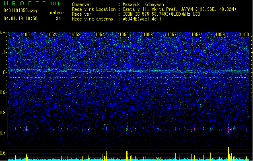Click the 1051 time marker

pyautogui.click(x=27, y=35)
